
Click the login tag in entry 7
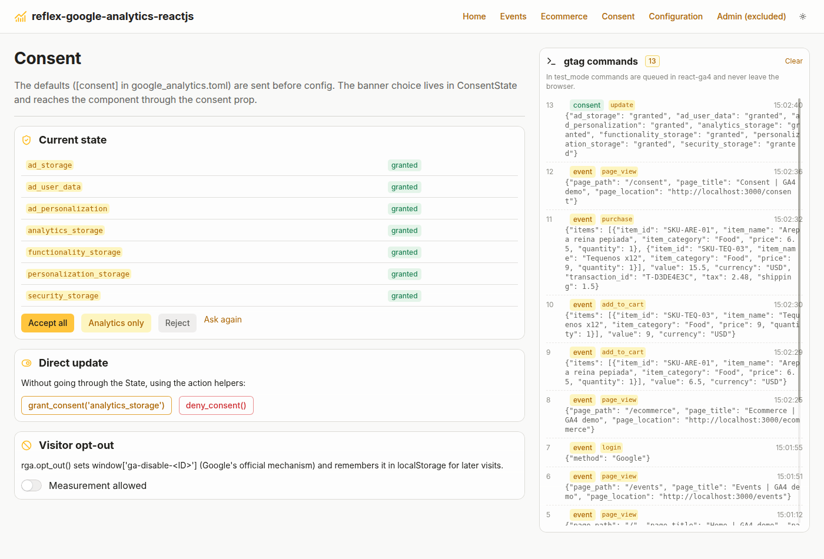coord(612,448)
